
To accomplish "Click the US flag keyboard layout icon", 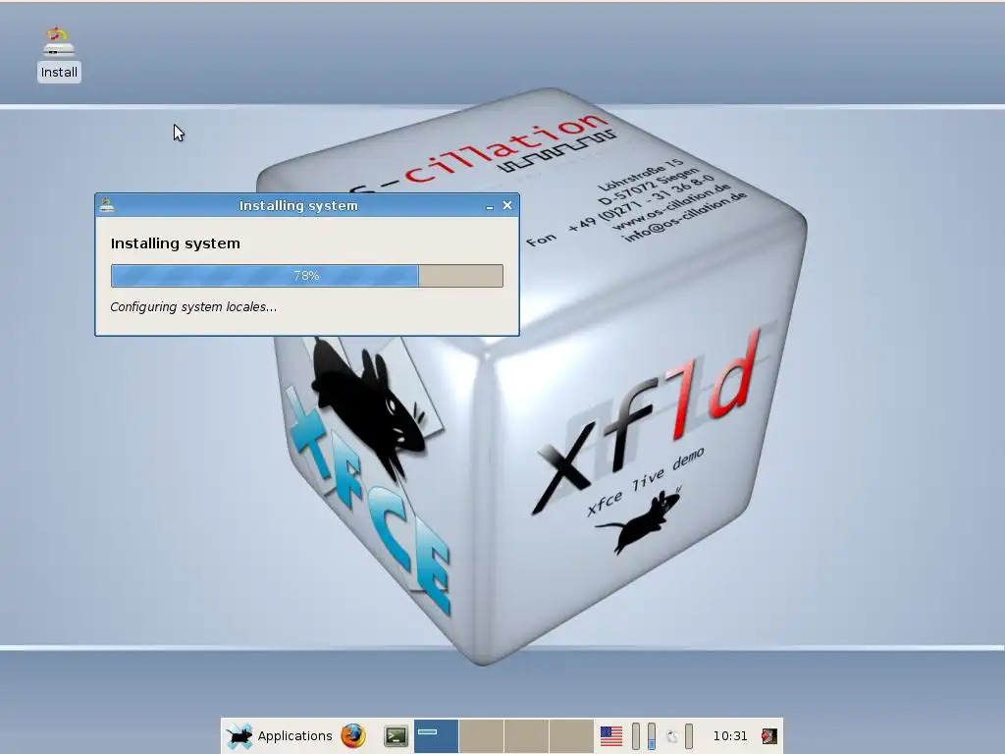I will (x=610, y=736).
